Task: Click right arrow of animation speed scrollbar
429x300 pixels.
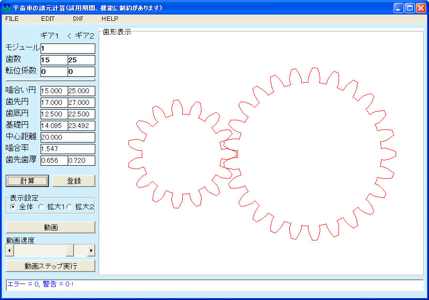Action: point(91,250)
